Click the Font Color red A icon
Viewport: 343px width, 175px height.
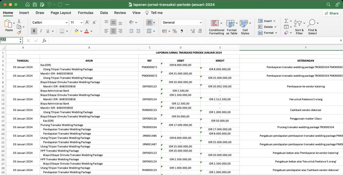(x=86, y=31)
